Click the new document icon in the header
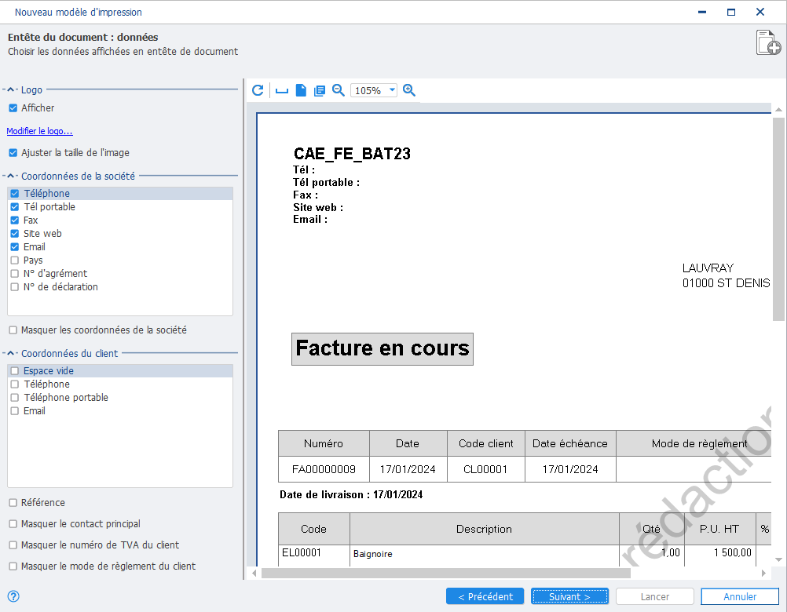Image resolution: width=787 pixels, height=612 pixels. (x=768, y=42)
